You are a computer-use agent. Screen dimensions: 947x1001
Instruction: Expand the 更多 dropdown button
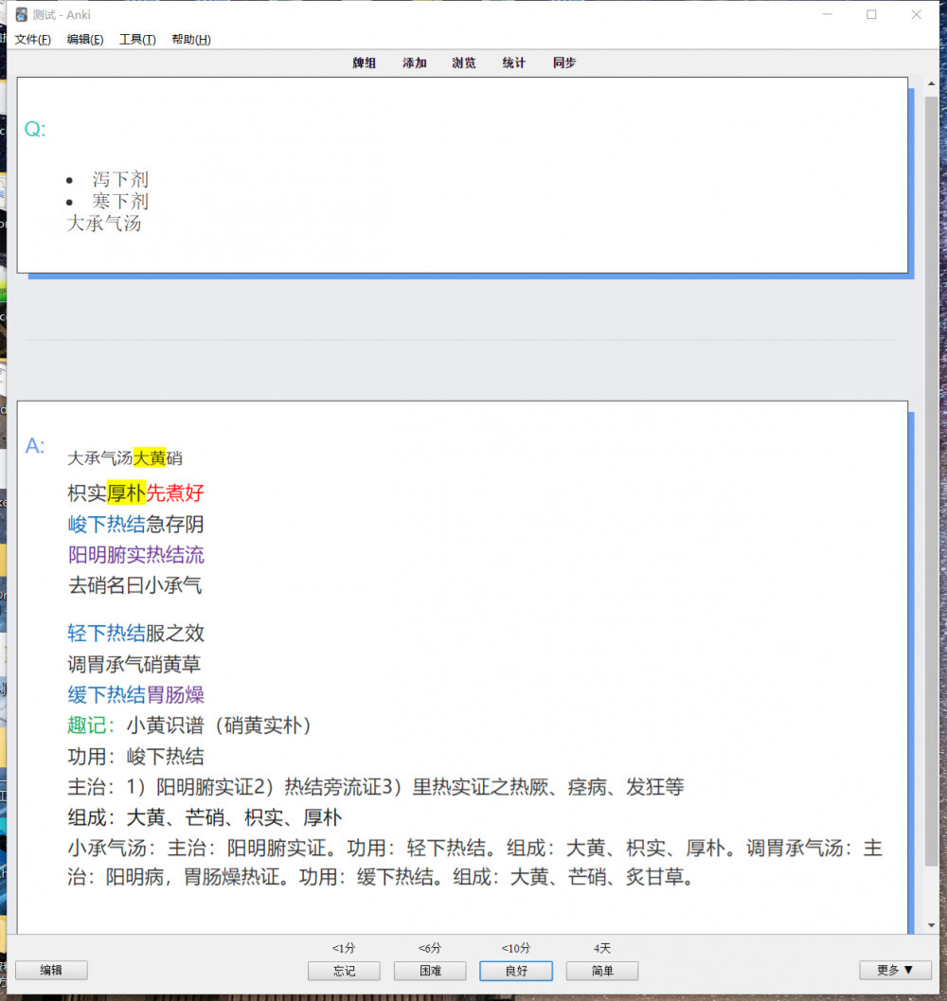(895, 971)
